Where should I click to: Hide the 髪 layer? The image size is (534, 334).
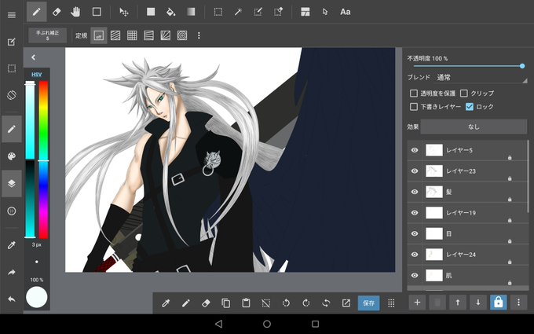pos(415,192)
